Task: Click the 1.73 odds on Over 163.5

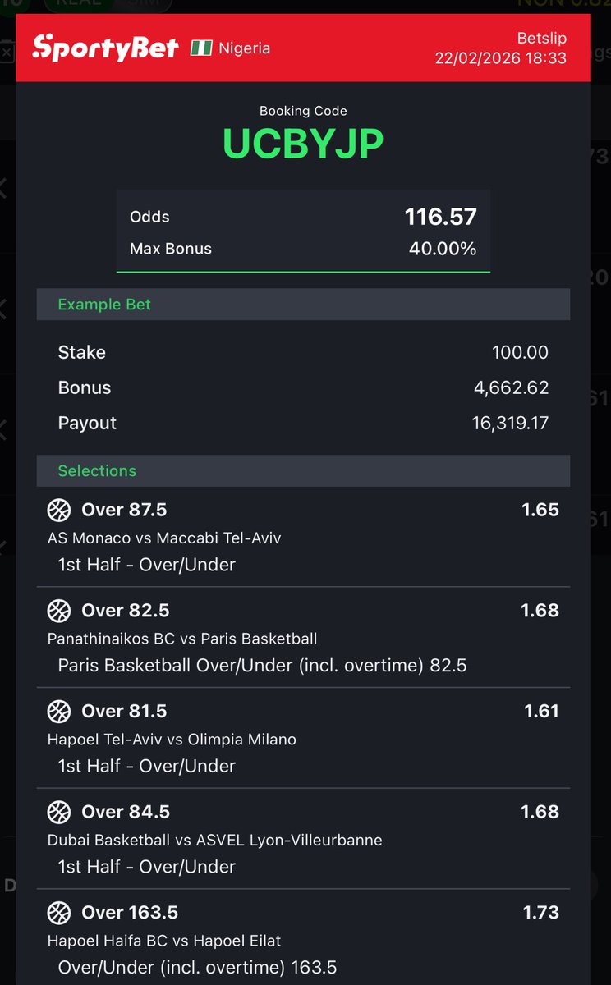Action: coord(540,913)
